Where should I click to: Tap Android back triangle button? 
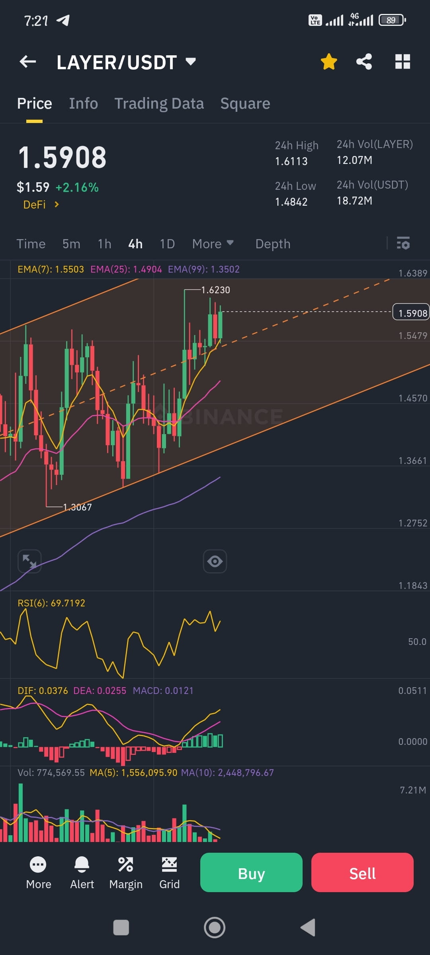coord(308,928)
